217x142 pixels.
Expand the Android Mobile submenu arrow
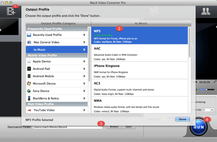(84, 76)
